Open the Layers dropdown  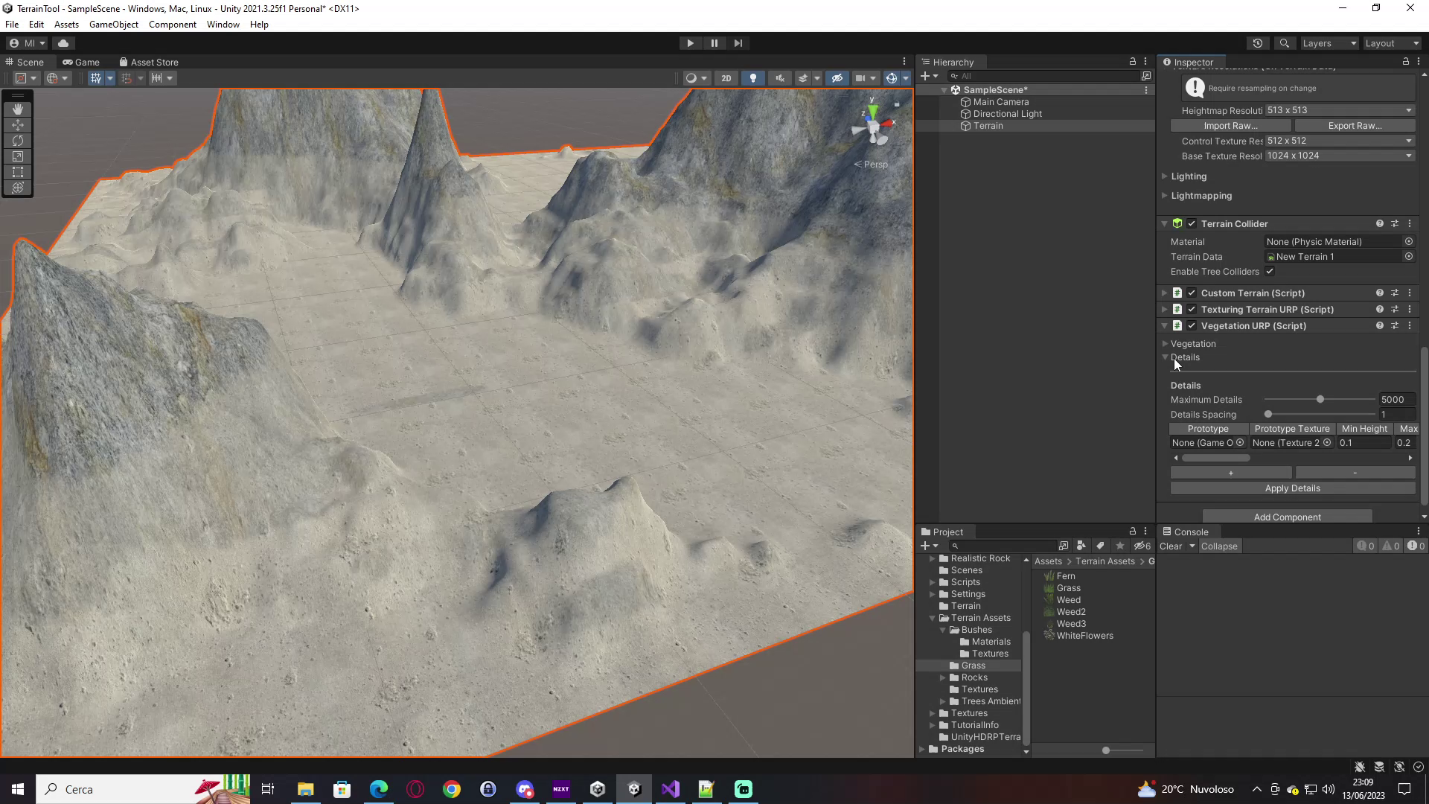[1329, 43]
